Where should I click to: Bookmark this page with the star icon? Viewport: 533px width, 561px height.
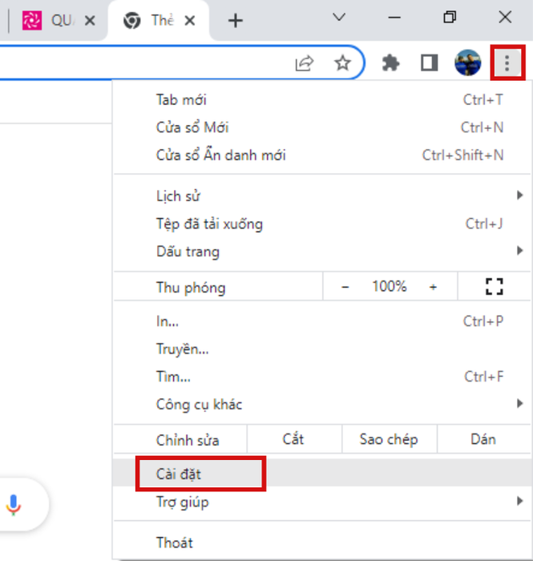pos(342,63)
